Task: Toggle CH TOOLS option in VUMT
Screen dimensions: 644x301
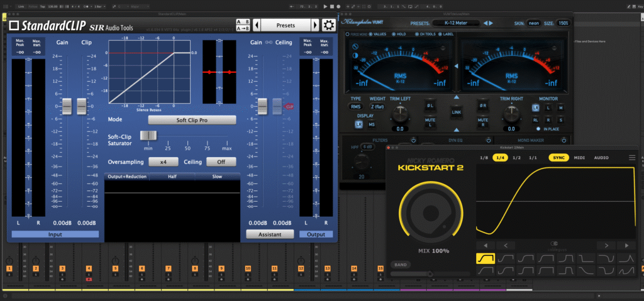Action: (417, 34)
